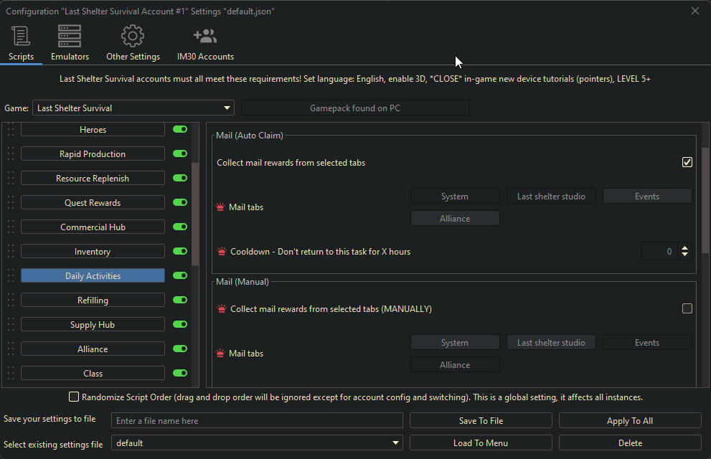
Task: Expand the Game selection dropdown
Action: click(227, 108)
